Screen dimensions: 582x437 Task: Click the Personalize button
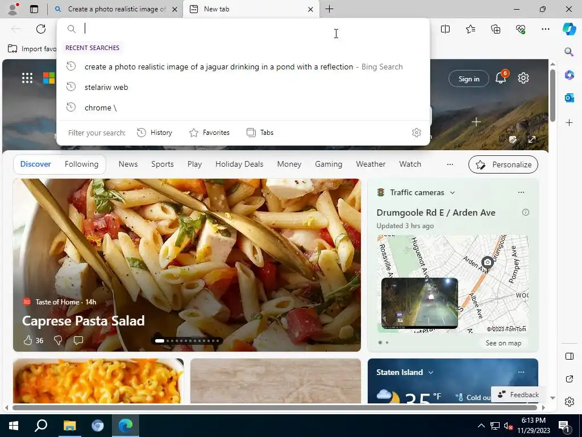pyautogui.click(x=503, y=164)
